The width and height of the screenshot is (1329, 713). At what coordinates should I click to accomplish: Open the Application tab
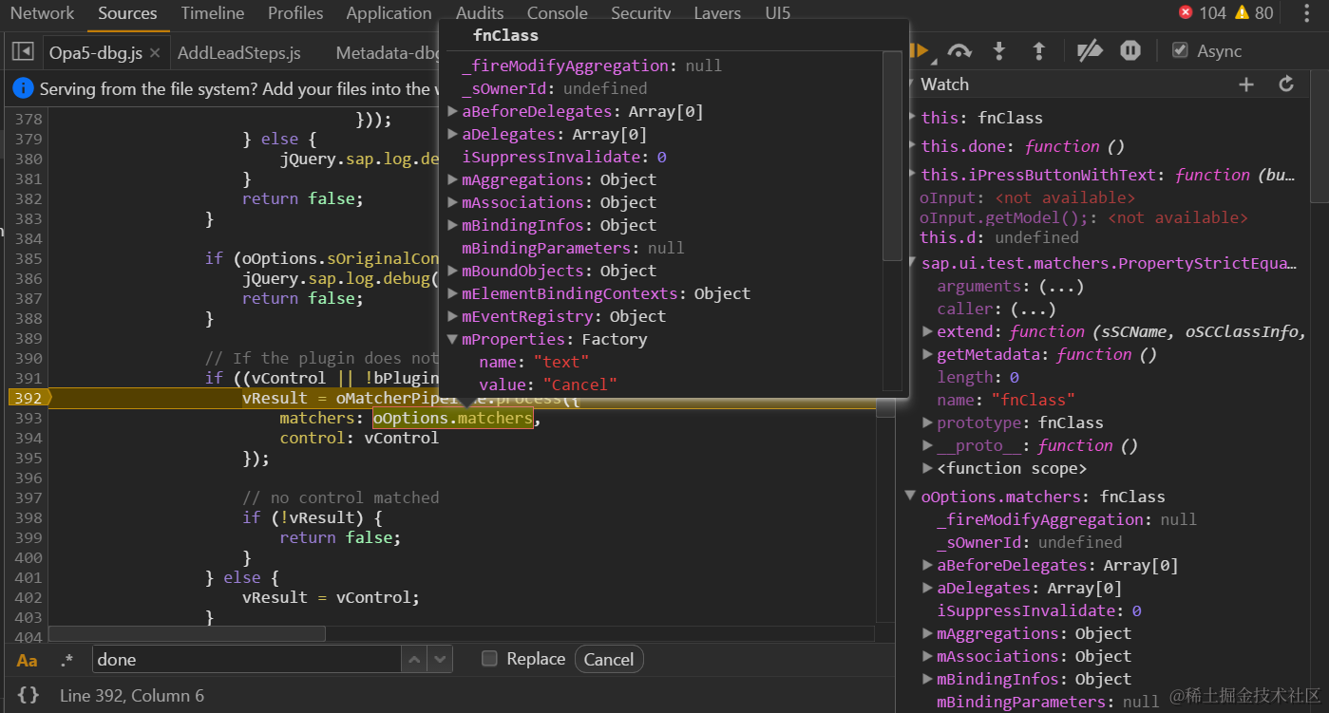coord(389,13)
